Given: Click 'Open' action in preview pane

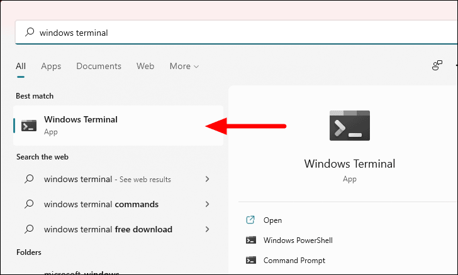Looking at the screenshot, I should click(x=272, y=220).
